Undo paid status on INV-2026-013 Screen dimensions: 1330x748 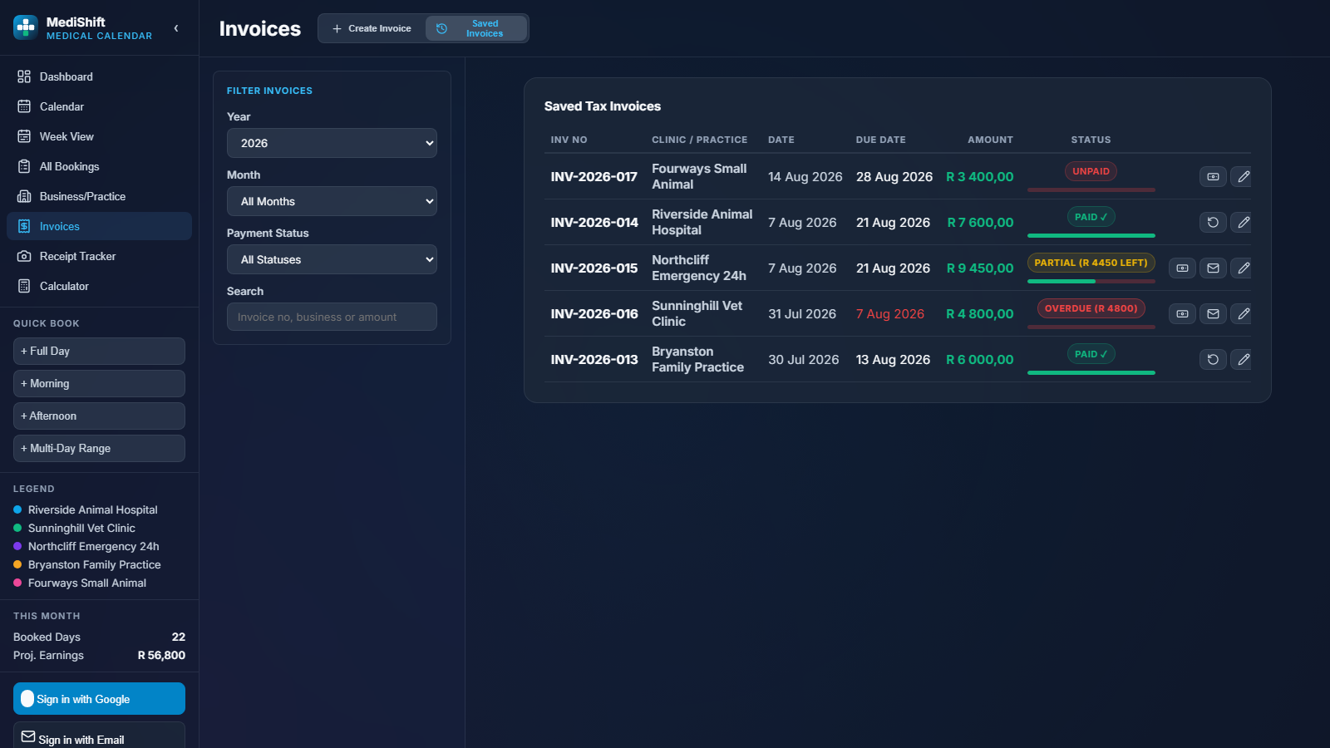click(x=1213, y=359)
